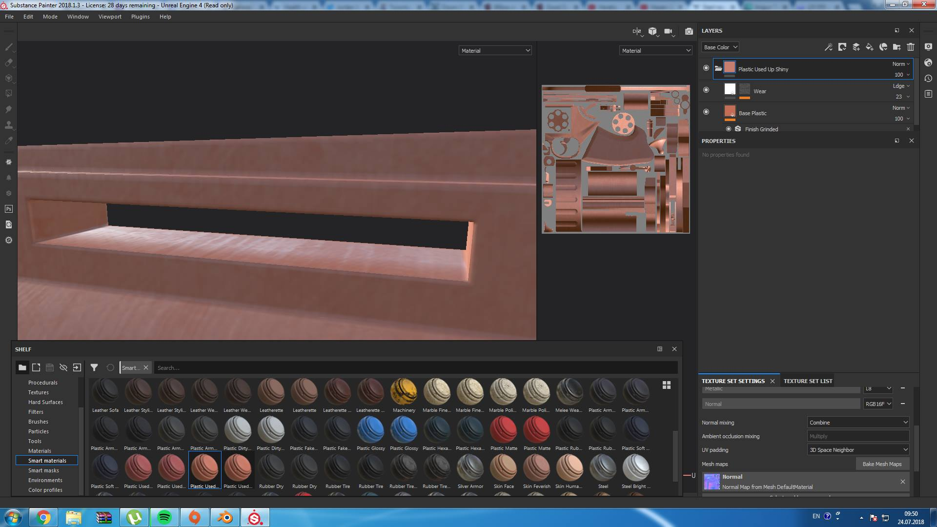Image resolution: width=937 pixels, height=527 pixels.
Task: Add a new folder to layers
Action: click(x=897, y=47)
